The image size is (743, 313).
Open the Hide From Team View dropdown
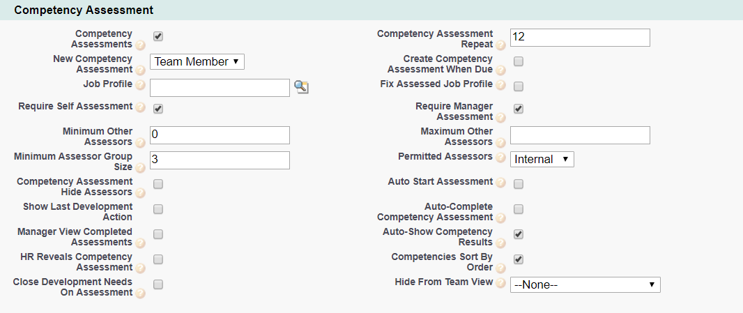pos(585,284)
